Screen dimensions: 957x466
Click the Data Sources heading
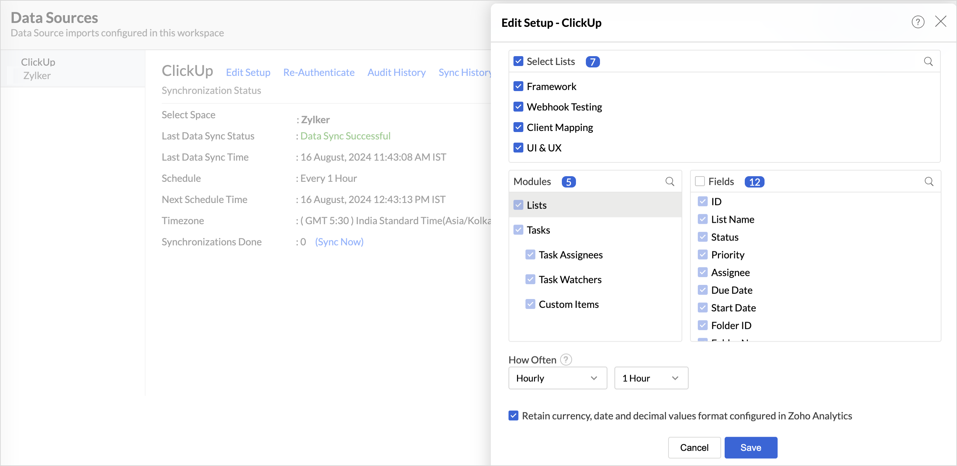tap(54, 17)
